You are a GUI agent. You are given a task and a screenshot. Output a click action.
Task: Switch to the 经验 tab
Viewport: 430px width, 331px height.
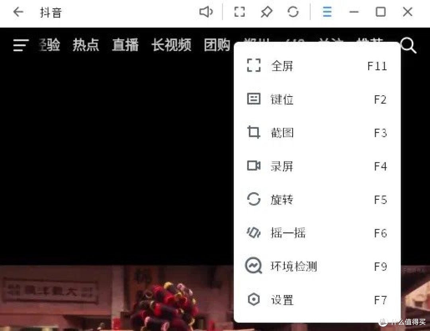coord(49,45)
